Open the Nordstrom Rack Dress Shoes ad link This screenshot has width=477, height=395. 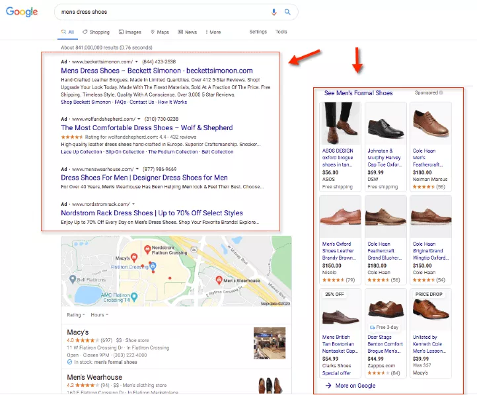coord(151,213)
